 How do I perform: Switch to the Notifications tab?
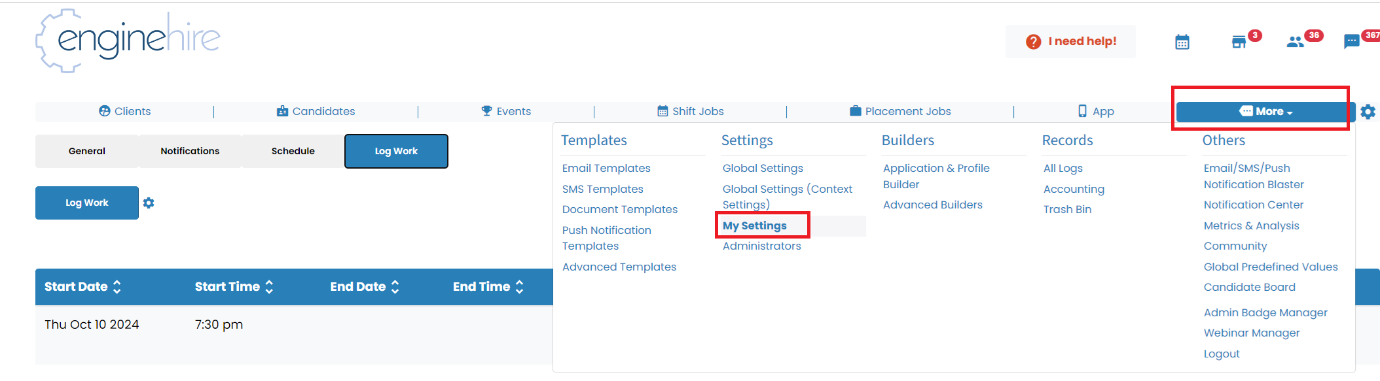pos(190,151)
